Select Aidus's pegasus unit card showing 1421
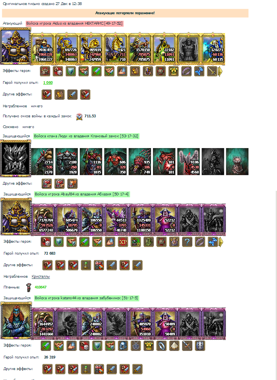The image size is (277, 380). pyautogui.click(x=116, y=49)
